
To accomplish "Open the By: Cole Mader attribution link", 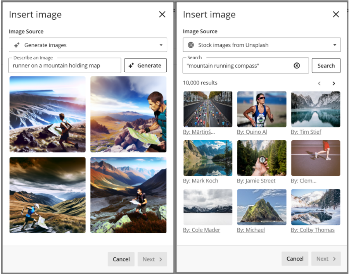I will point(201,230).
